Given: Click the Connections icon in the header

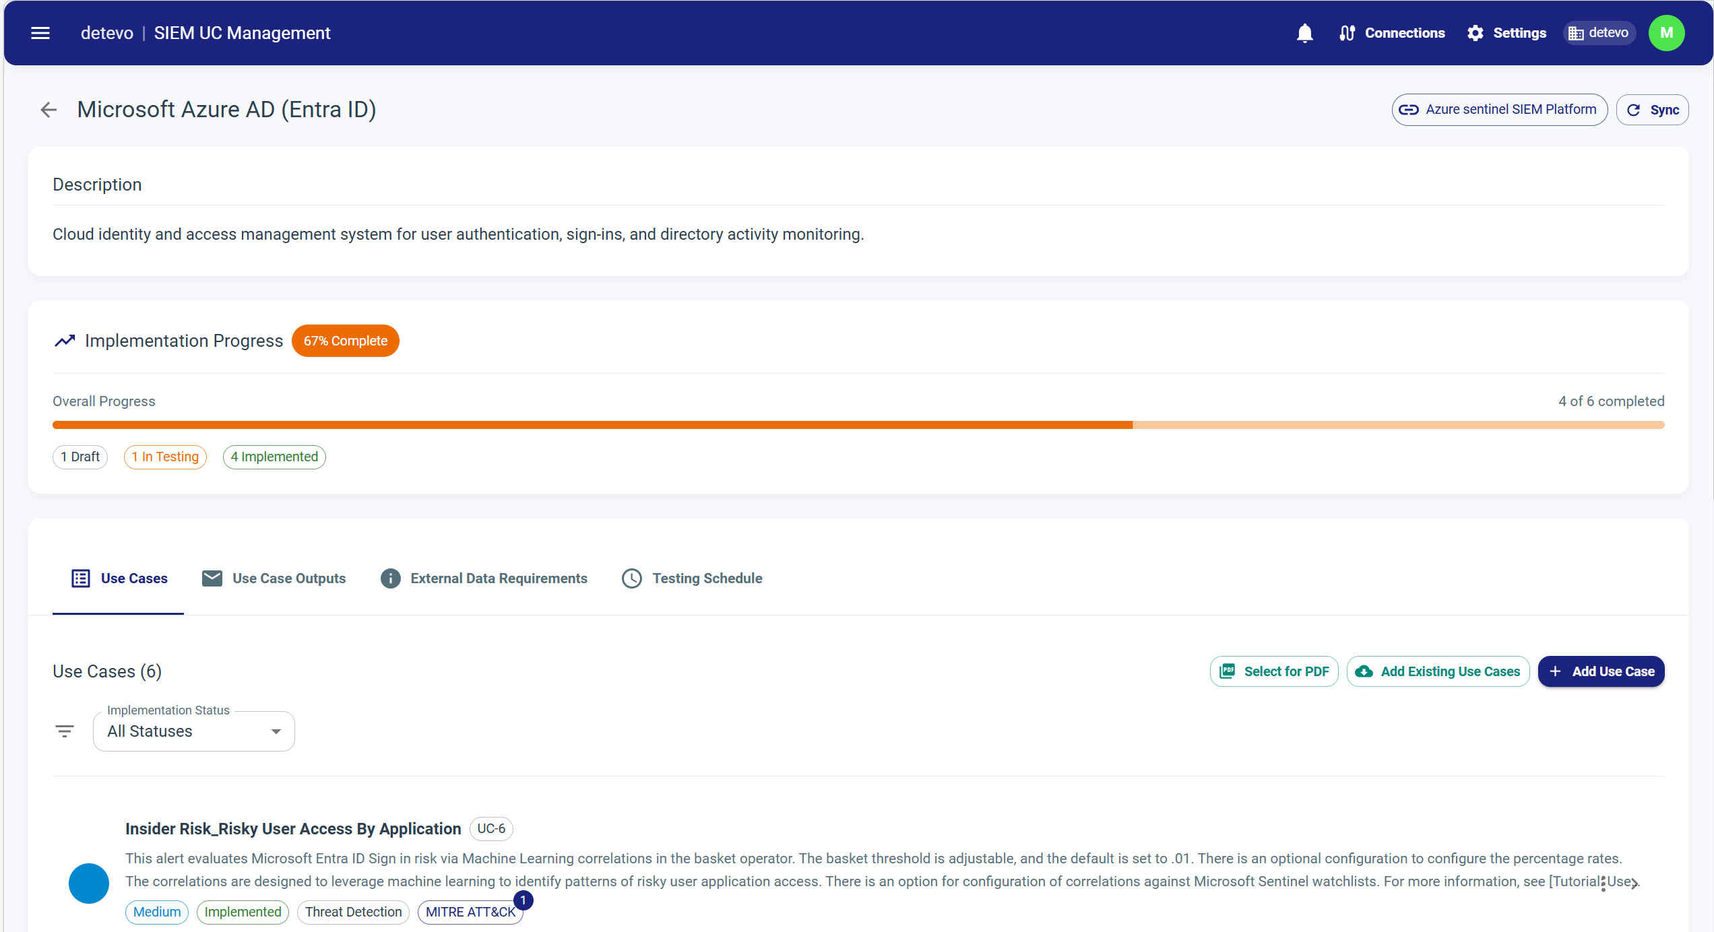Looking at the screenshot, I should (x=1347, y=32).
